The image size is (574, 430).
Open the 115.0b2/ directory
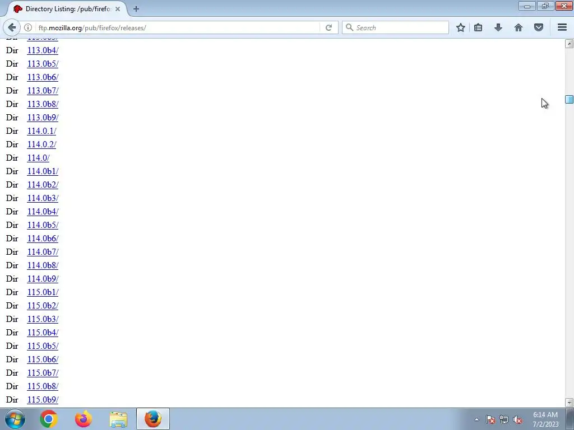(x=43, y=306)
